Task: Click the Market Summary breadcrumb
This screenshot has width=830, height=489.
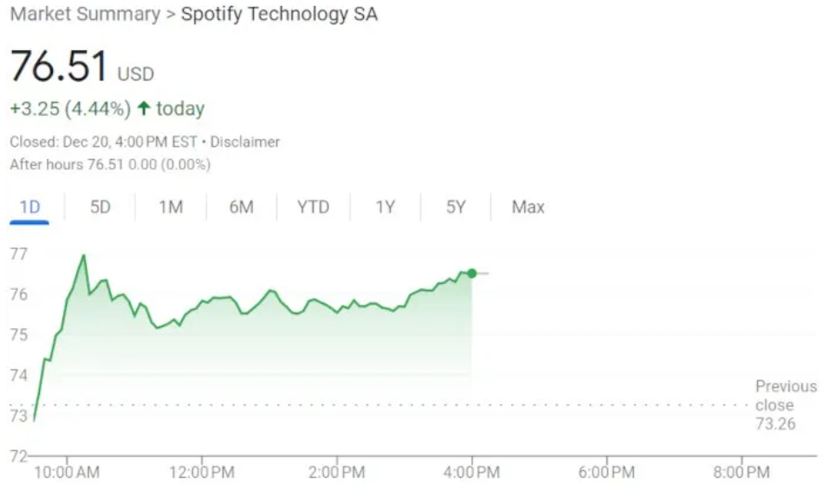Action: tap(85, 15)
